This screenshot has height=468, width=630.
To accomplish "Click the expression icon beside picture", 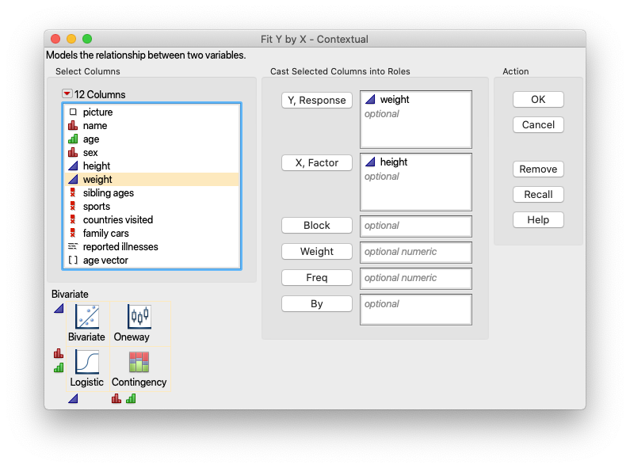I will [73, 112].
